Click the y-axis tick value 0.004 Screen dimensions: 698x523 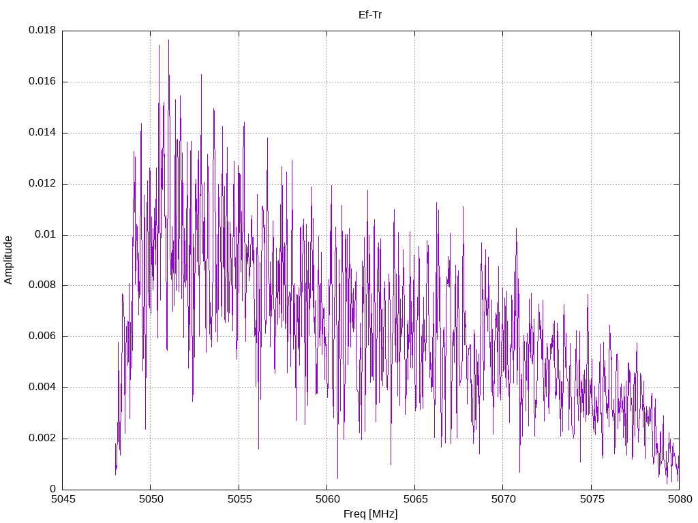pos(42,387)
